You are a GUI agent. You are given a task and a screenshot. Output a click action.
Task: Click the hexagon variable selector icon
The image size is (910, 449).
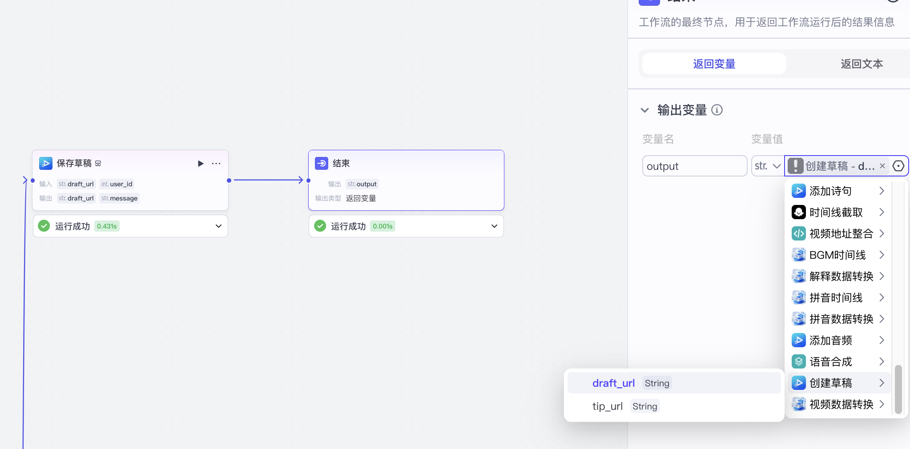[x=898, y=166]
